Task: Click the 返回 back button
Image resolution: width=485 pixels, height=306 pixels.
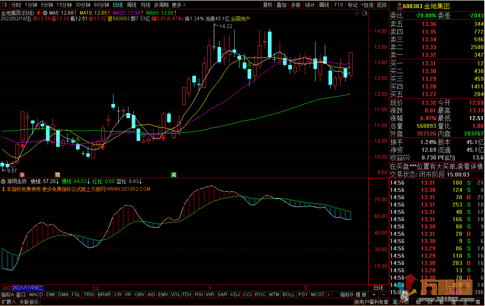Action: 382,5
